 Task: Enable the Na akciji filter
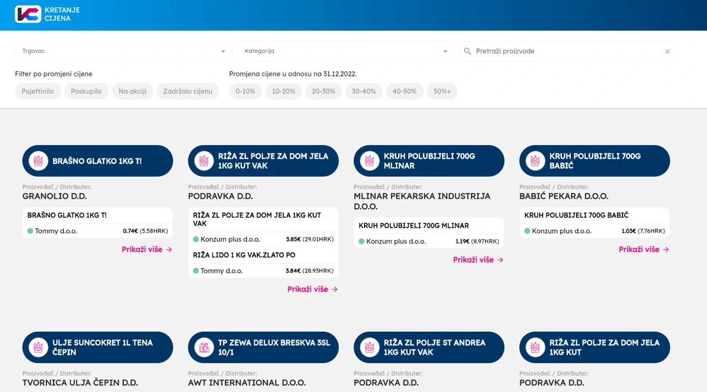pyautogui.click(x=133, y=92)
